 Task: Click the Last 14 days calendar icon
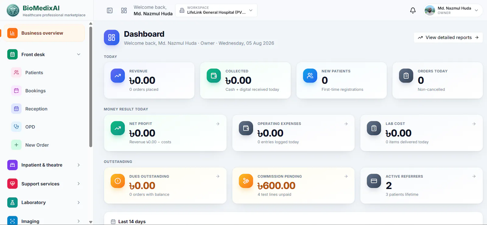[113, 222]
